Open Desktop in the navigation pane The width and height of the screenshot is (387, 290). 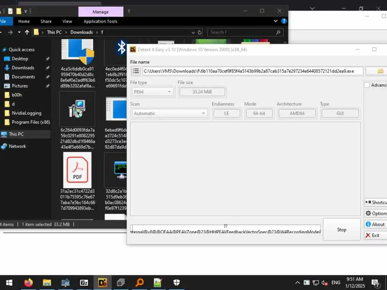coord(20,59)
